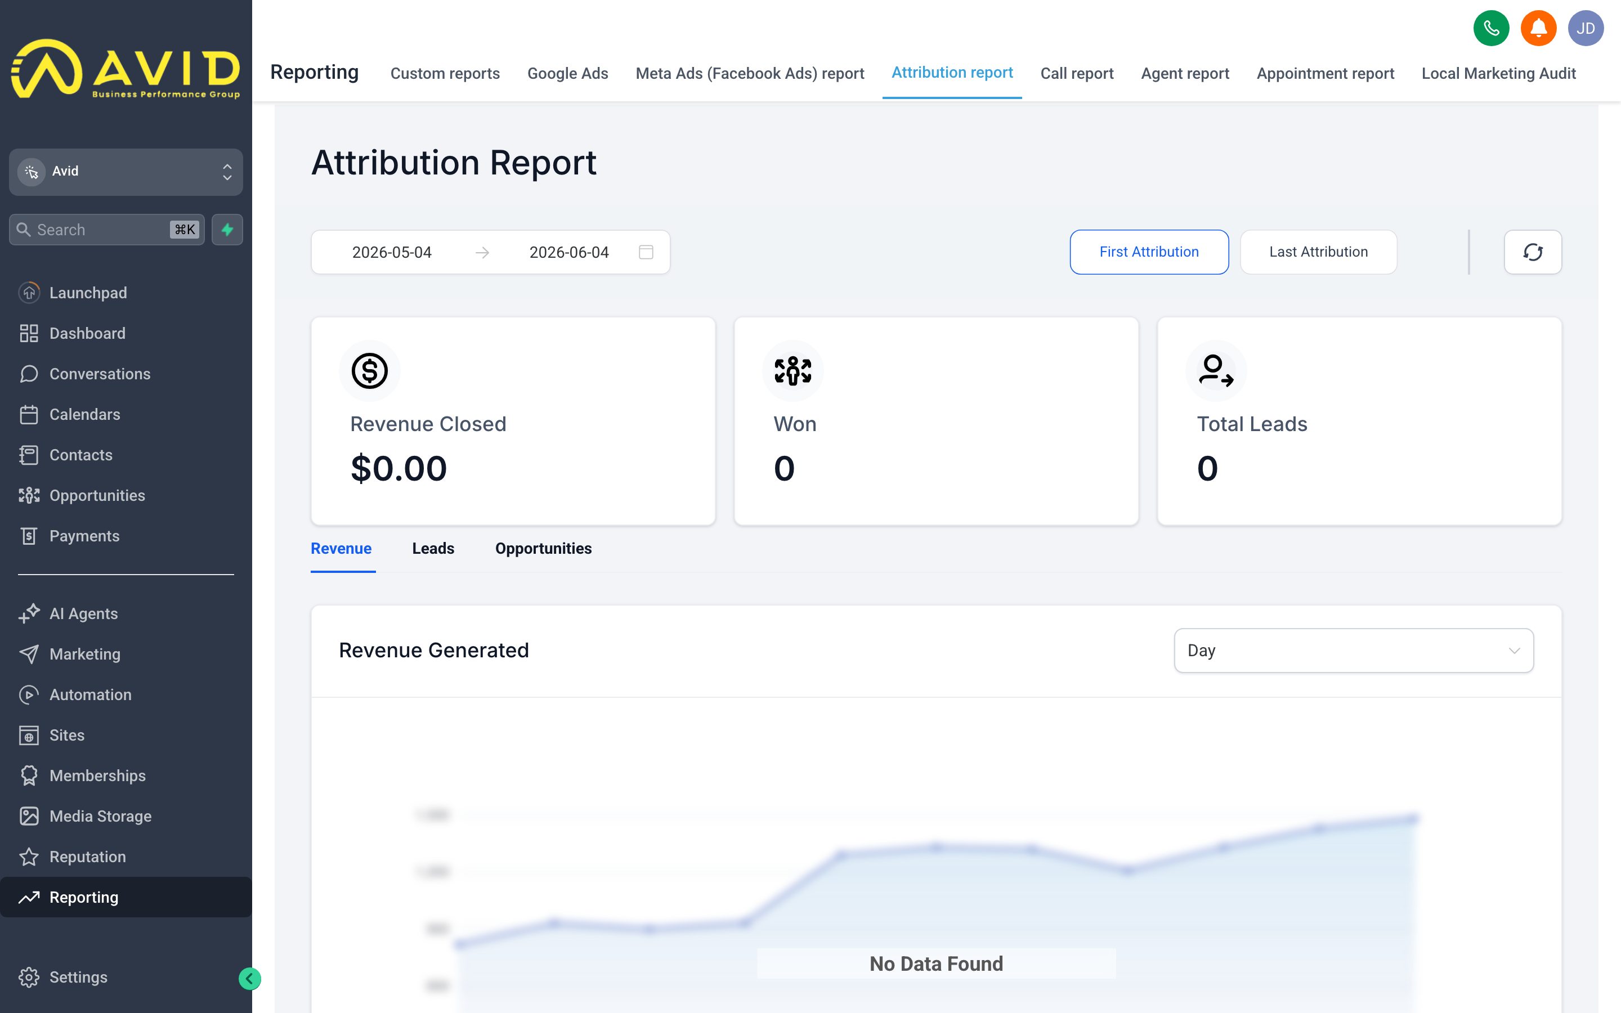Switch to the Revenue sub-tab
This screenshot has width=1621, height=1013.
tap(341, 548)
